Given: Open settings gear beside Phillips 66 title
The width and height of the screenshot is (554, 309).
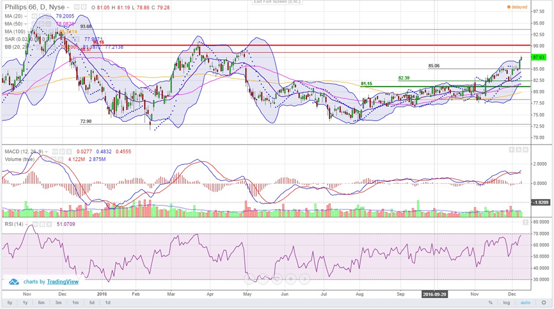Looking at the screenshot, I should 83,7.
